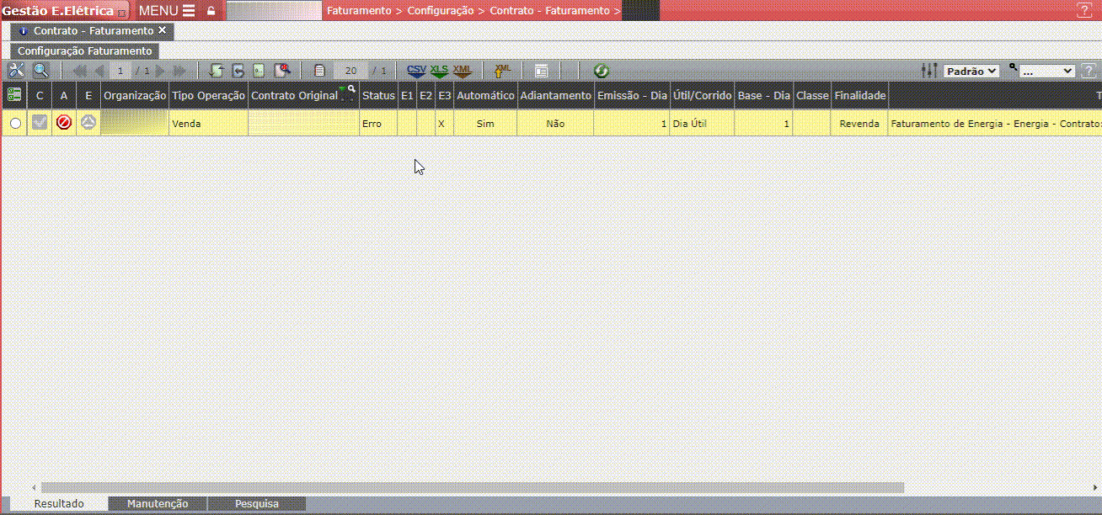
Task: Open the MENU hamburger menu
Action: 167,11
